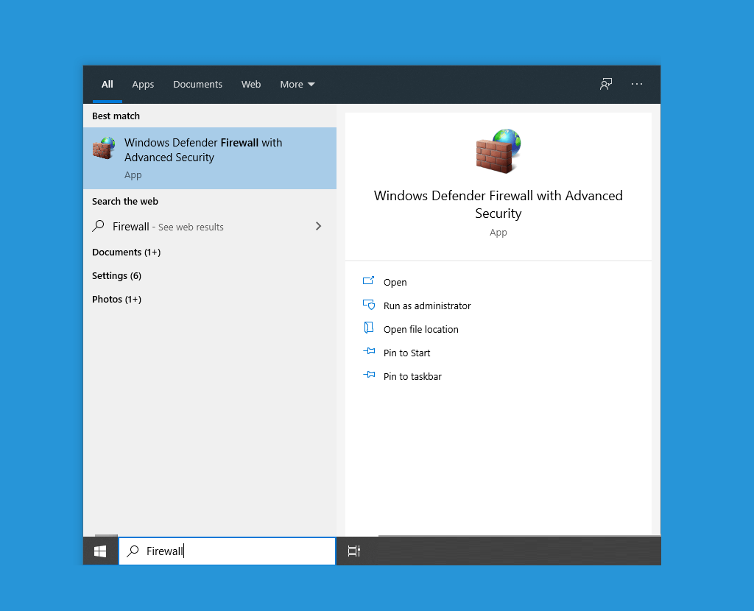Choose Run as administrator
This screenshot has width=754, height=611.
(x=427, y=305)
